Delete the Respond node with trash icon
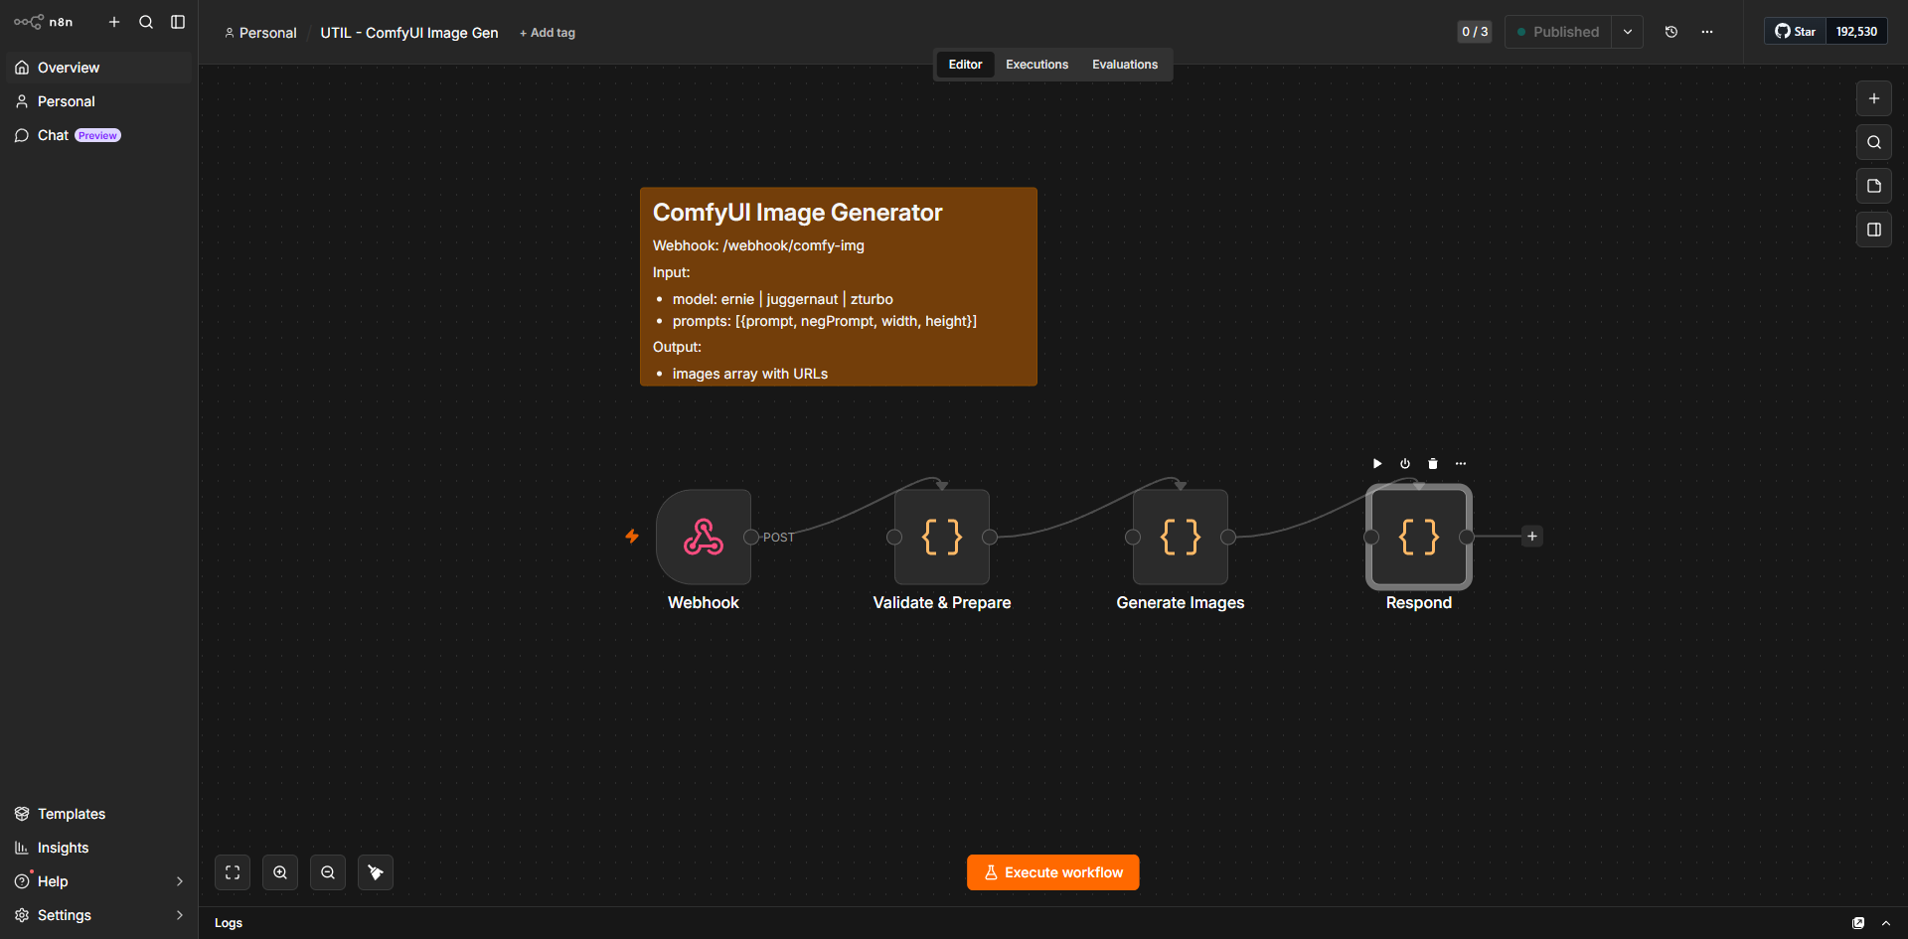The image size is (1908, 939). tap(1433, 463)
